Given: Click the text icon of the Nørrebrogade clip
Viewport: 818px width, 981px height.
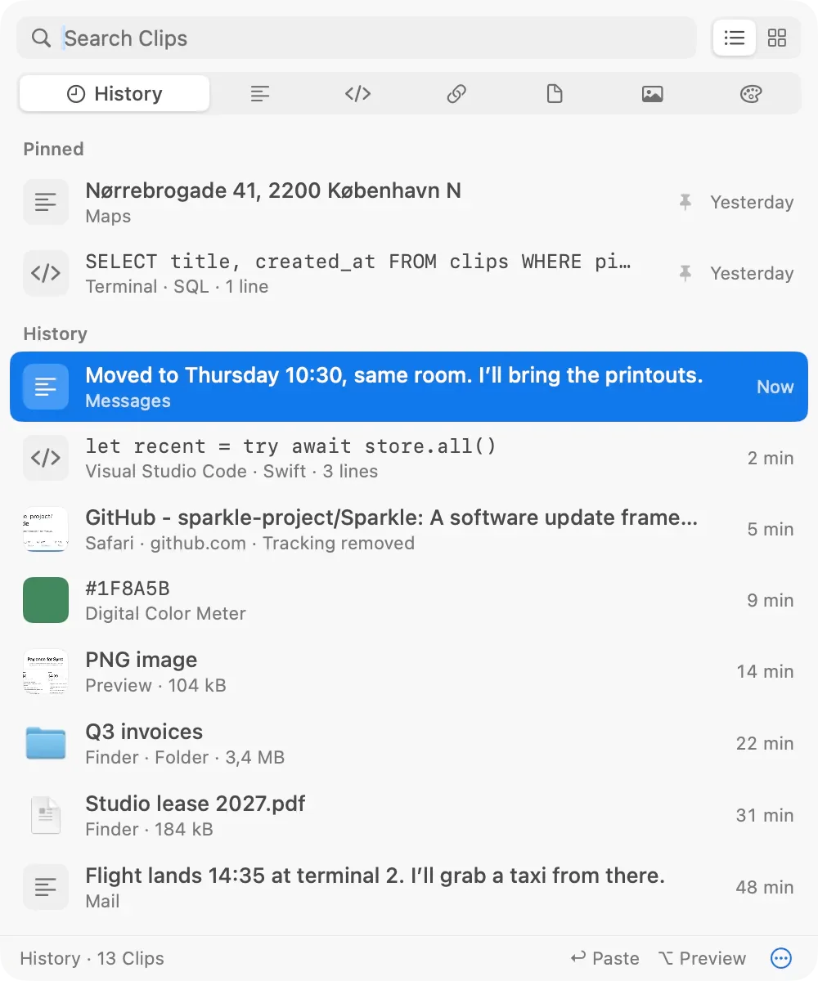Looking at the screenshot, I should pyautogui.click(x=46, y=202).
